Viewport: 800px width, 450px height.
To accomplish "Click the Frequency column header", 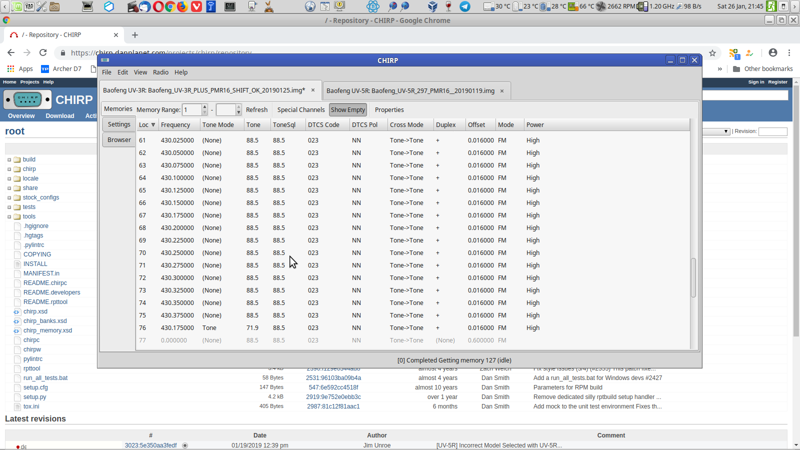I will [179, 124].
